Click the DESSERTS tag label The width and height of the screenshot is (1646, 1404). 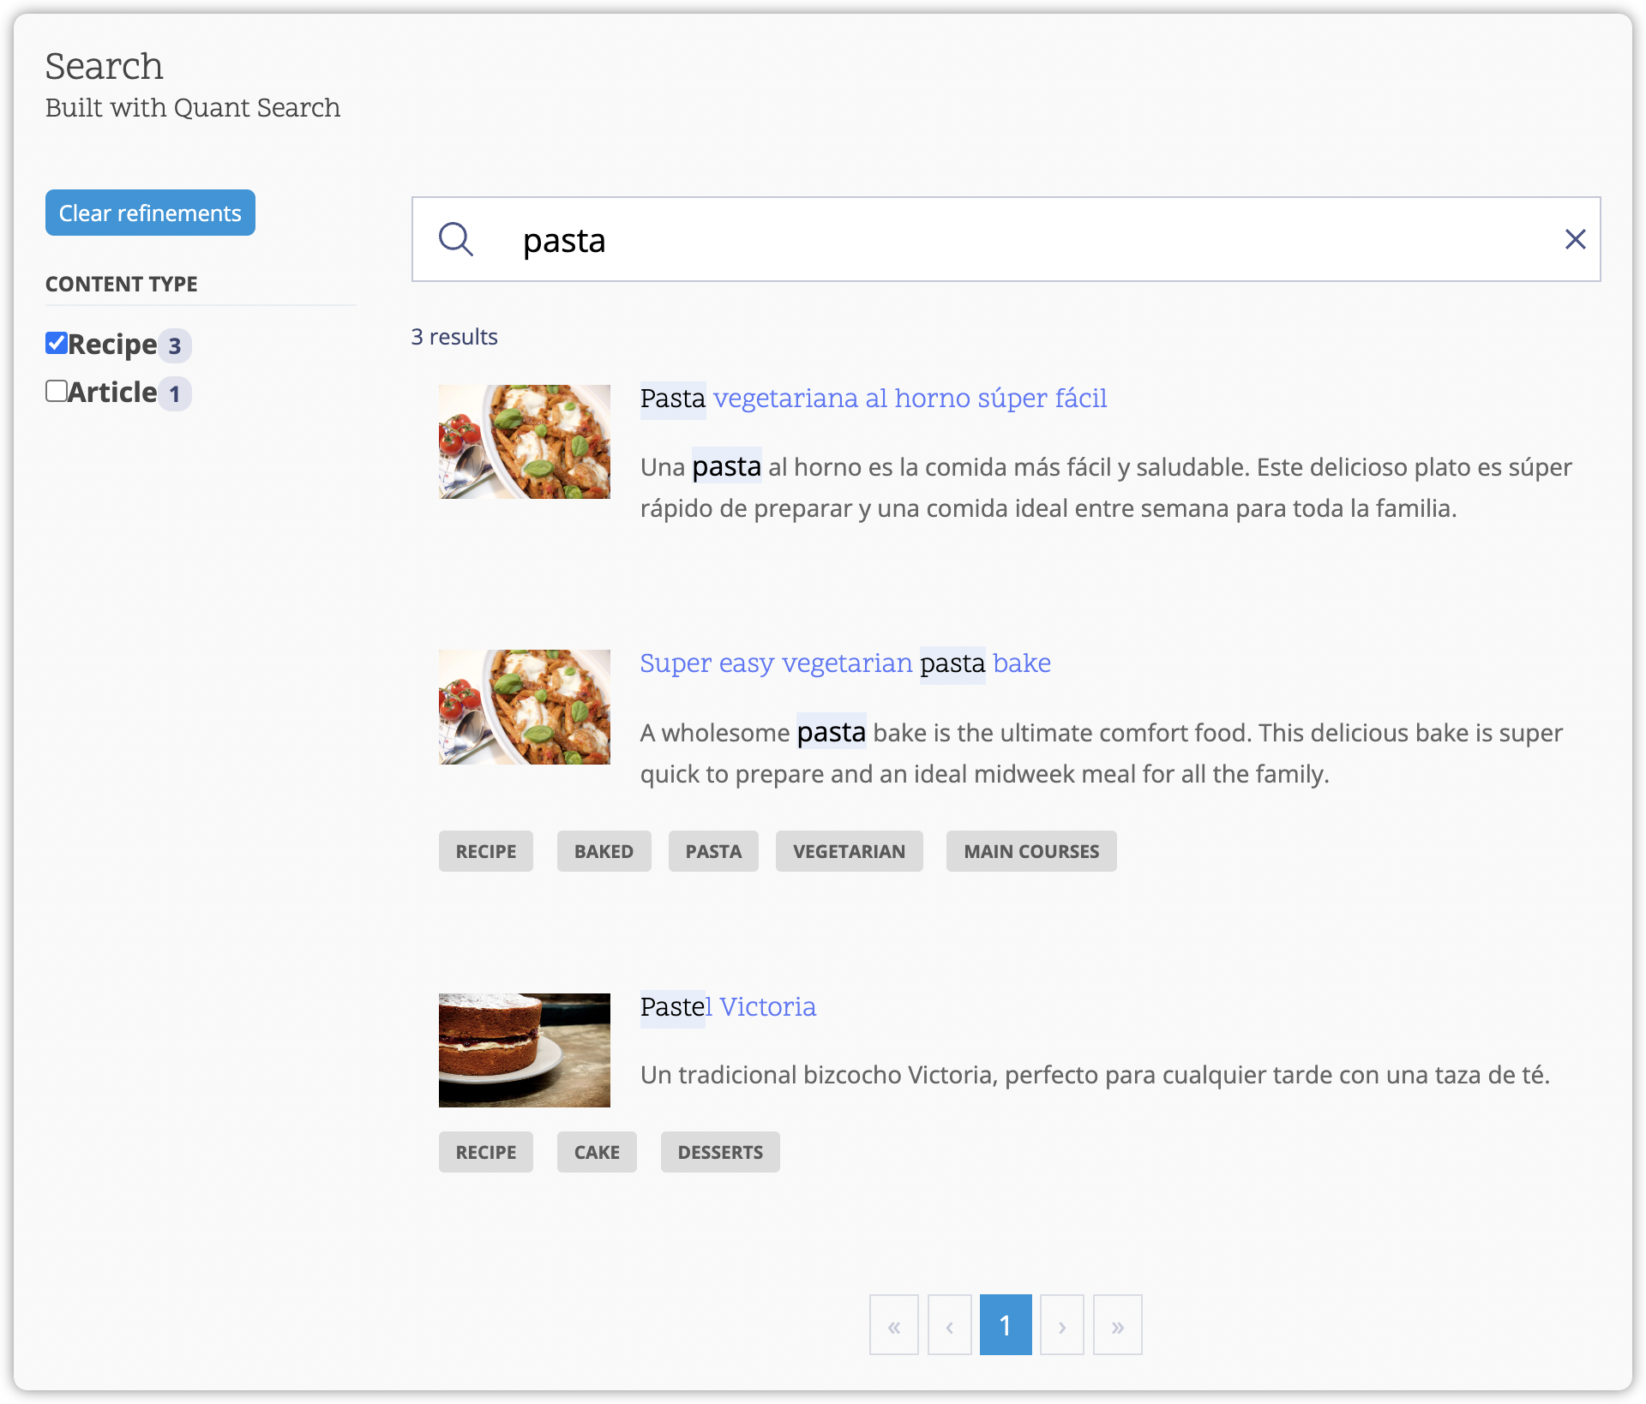pos(720,1150)
